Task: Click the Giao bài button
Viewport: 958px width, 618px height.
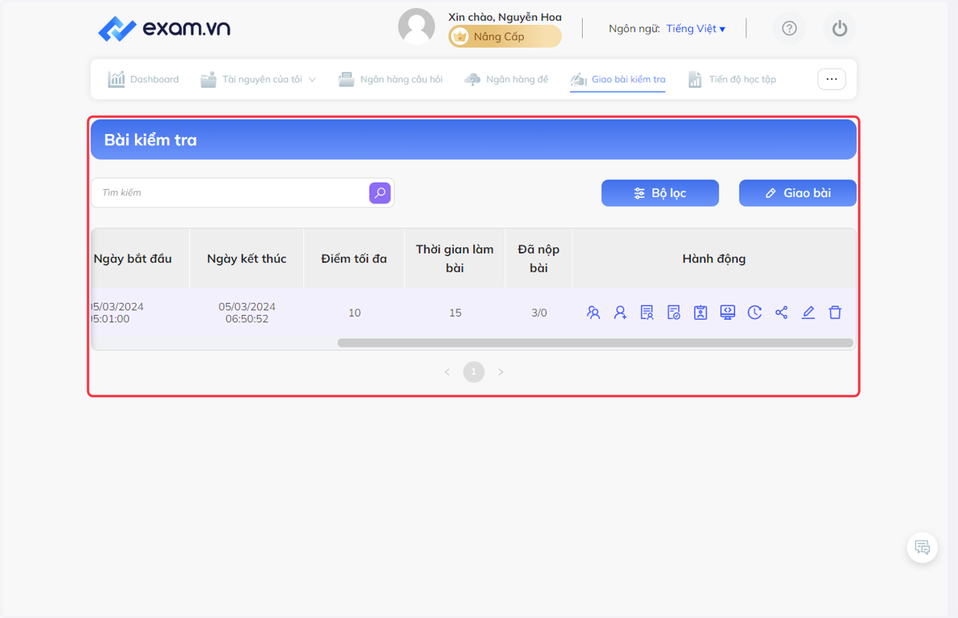Action: click(798, 193)
